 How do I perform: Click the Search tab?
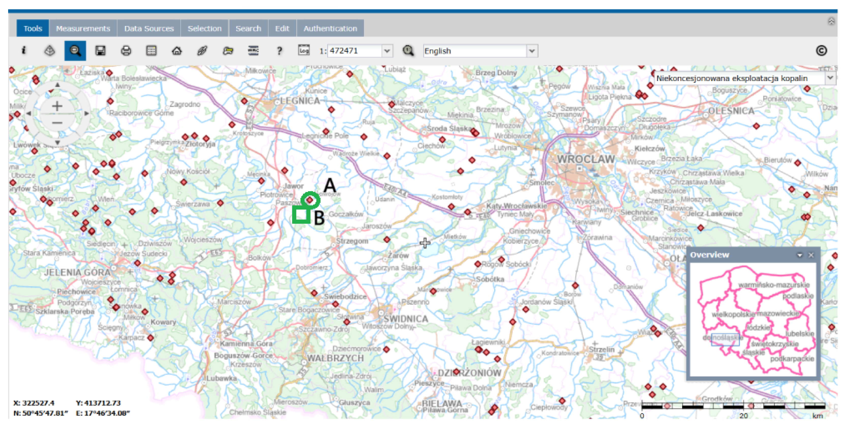248,28
